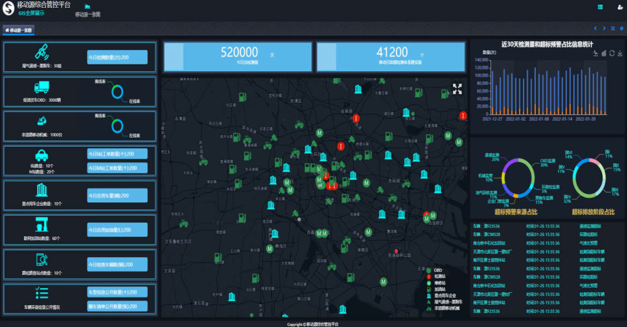Click the 今日检测数量(次):200 button

pyautogui.click(x=118, y=57)
